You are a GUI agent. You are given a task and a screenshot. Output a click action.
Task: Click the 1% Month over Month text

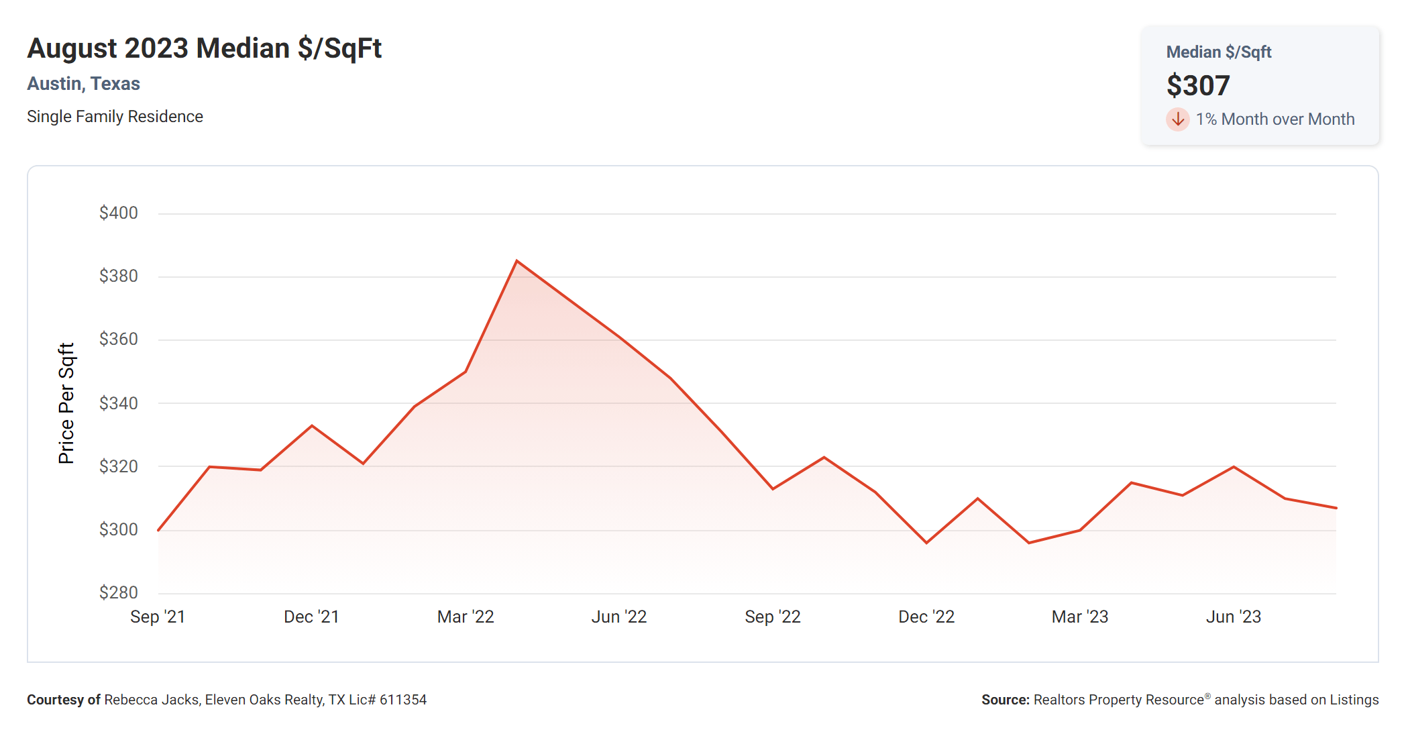(x=1275, y=119)
